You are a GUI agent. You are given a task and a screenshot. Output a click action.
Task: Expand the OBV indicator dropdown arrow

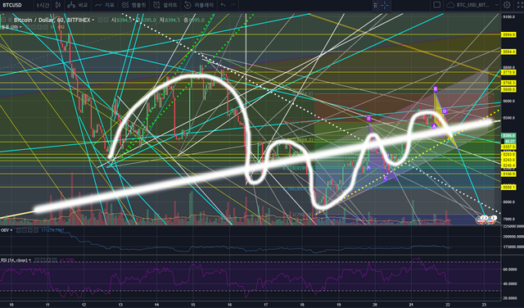tap(11, 230)
